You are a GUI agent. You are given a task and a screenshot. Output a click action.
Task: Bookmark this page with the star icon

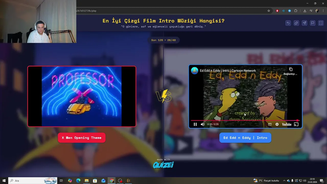[269, 11]
